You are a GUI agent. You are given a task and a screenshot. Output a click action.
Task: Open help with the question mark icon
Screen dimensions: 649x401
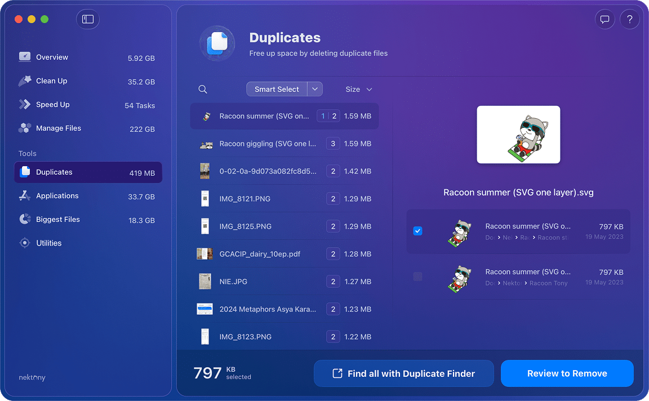[630, 19]
